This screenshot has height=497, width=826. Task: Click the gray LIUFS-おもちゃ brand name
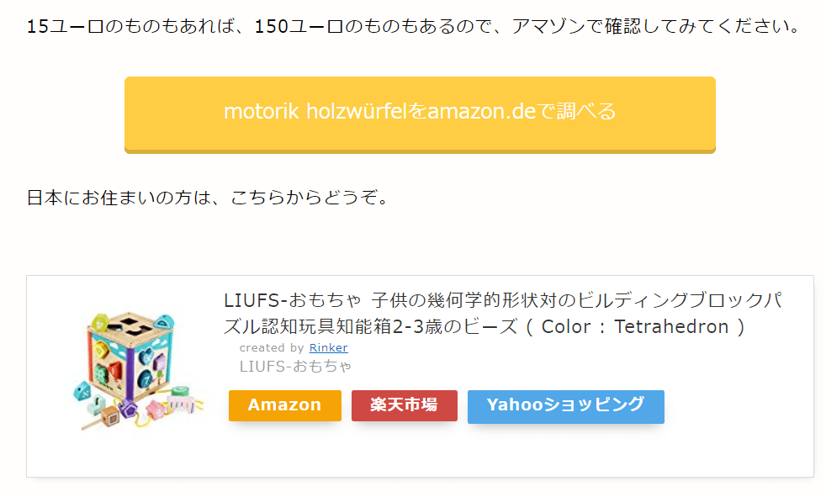tap(295, 366)
